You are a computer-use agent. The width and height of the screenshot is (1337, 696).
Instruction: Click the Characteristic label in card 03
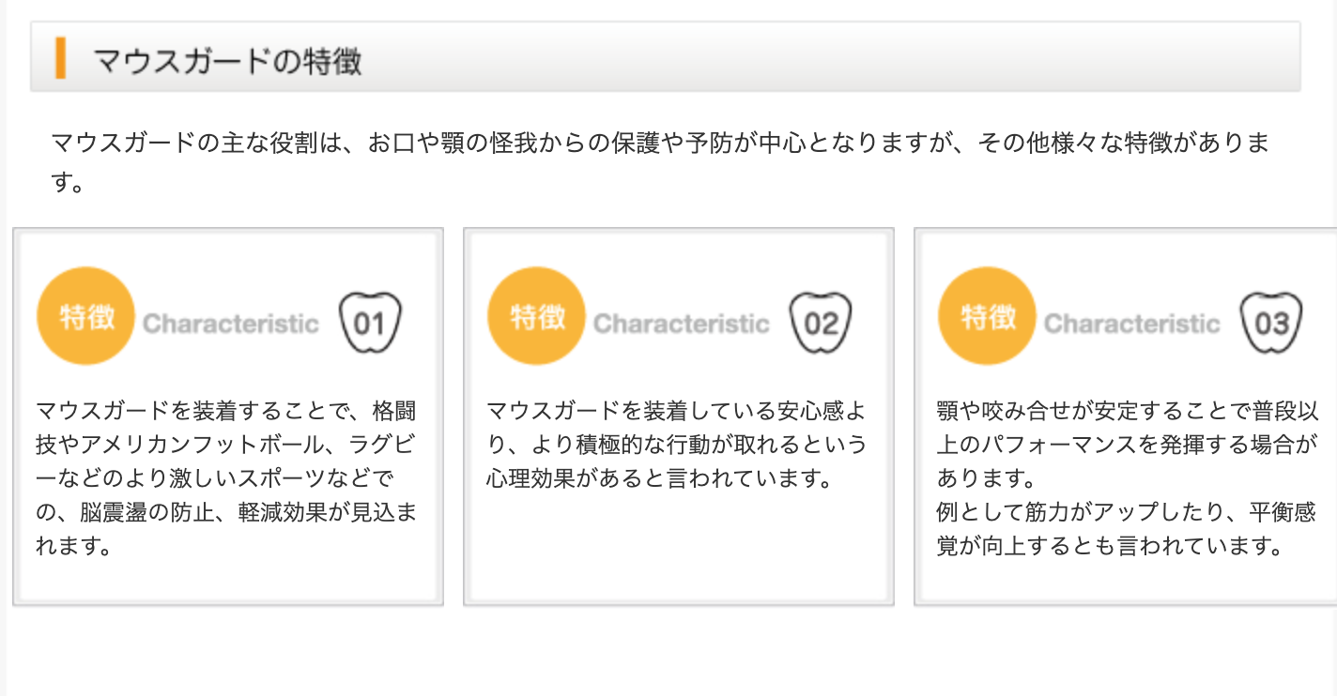1131,325
